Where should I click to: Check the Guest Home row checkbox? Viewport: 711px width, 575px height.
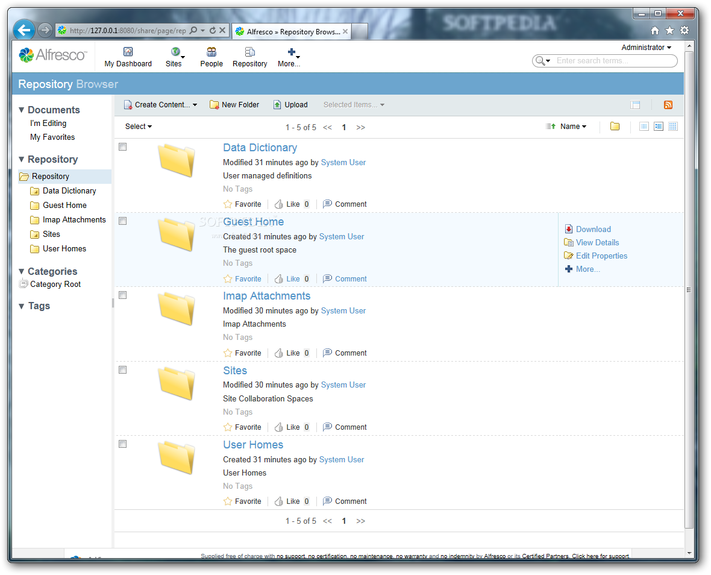tap(122, 221)
